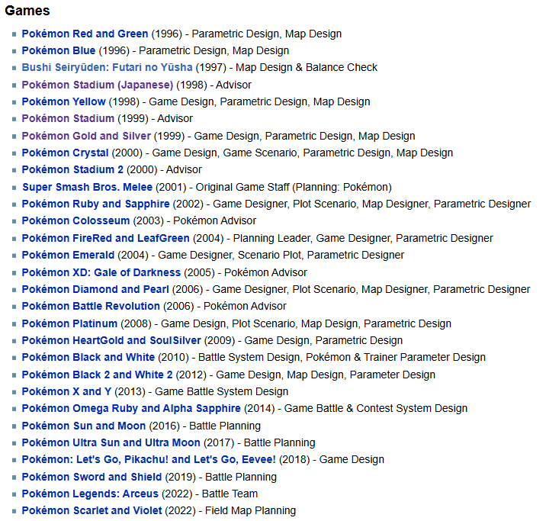The height and width of the screenshot is (521, 546).
Task: Click 'Game Design, Map Design, Parameter Design' text
Action: pyautogui.click(x=326, y=375)
